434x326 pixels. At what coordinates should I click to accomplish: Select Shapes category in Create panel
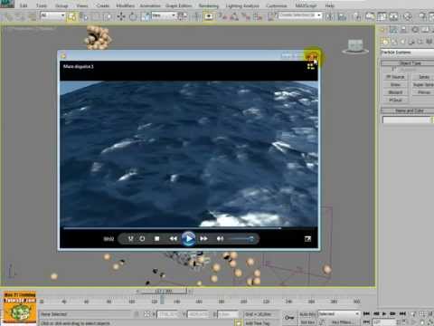tap(393, 42)
